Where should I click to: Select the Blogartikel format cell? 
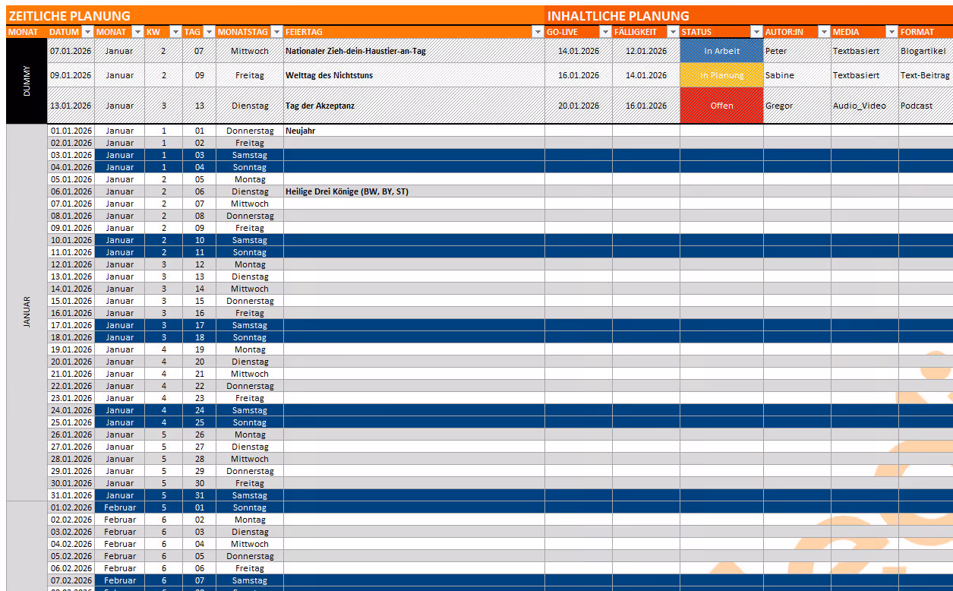(x=926, y=51)
